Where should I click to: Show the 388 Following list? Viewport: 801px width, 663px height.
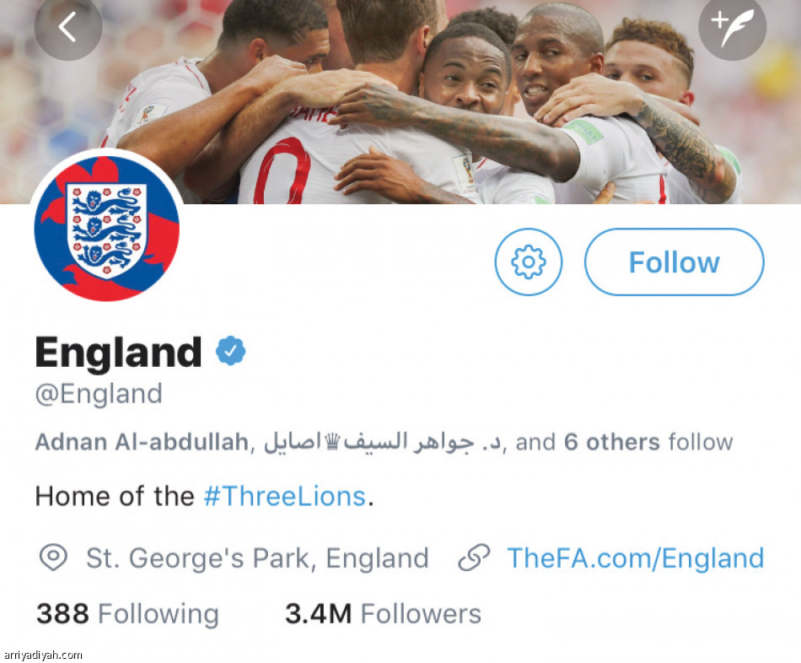click(x=126, y=613)
